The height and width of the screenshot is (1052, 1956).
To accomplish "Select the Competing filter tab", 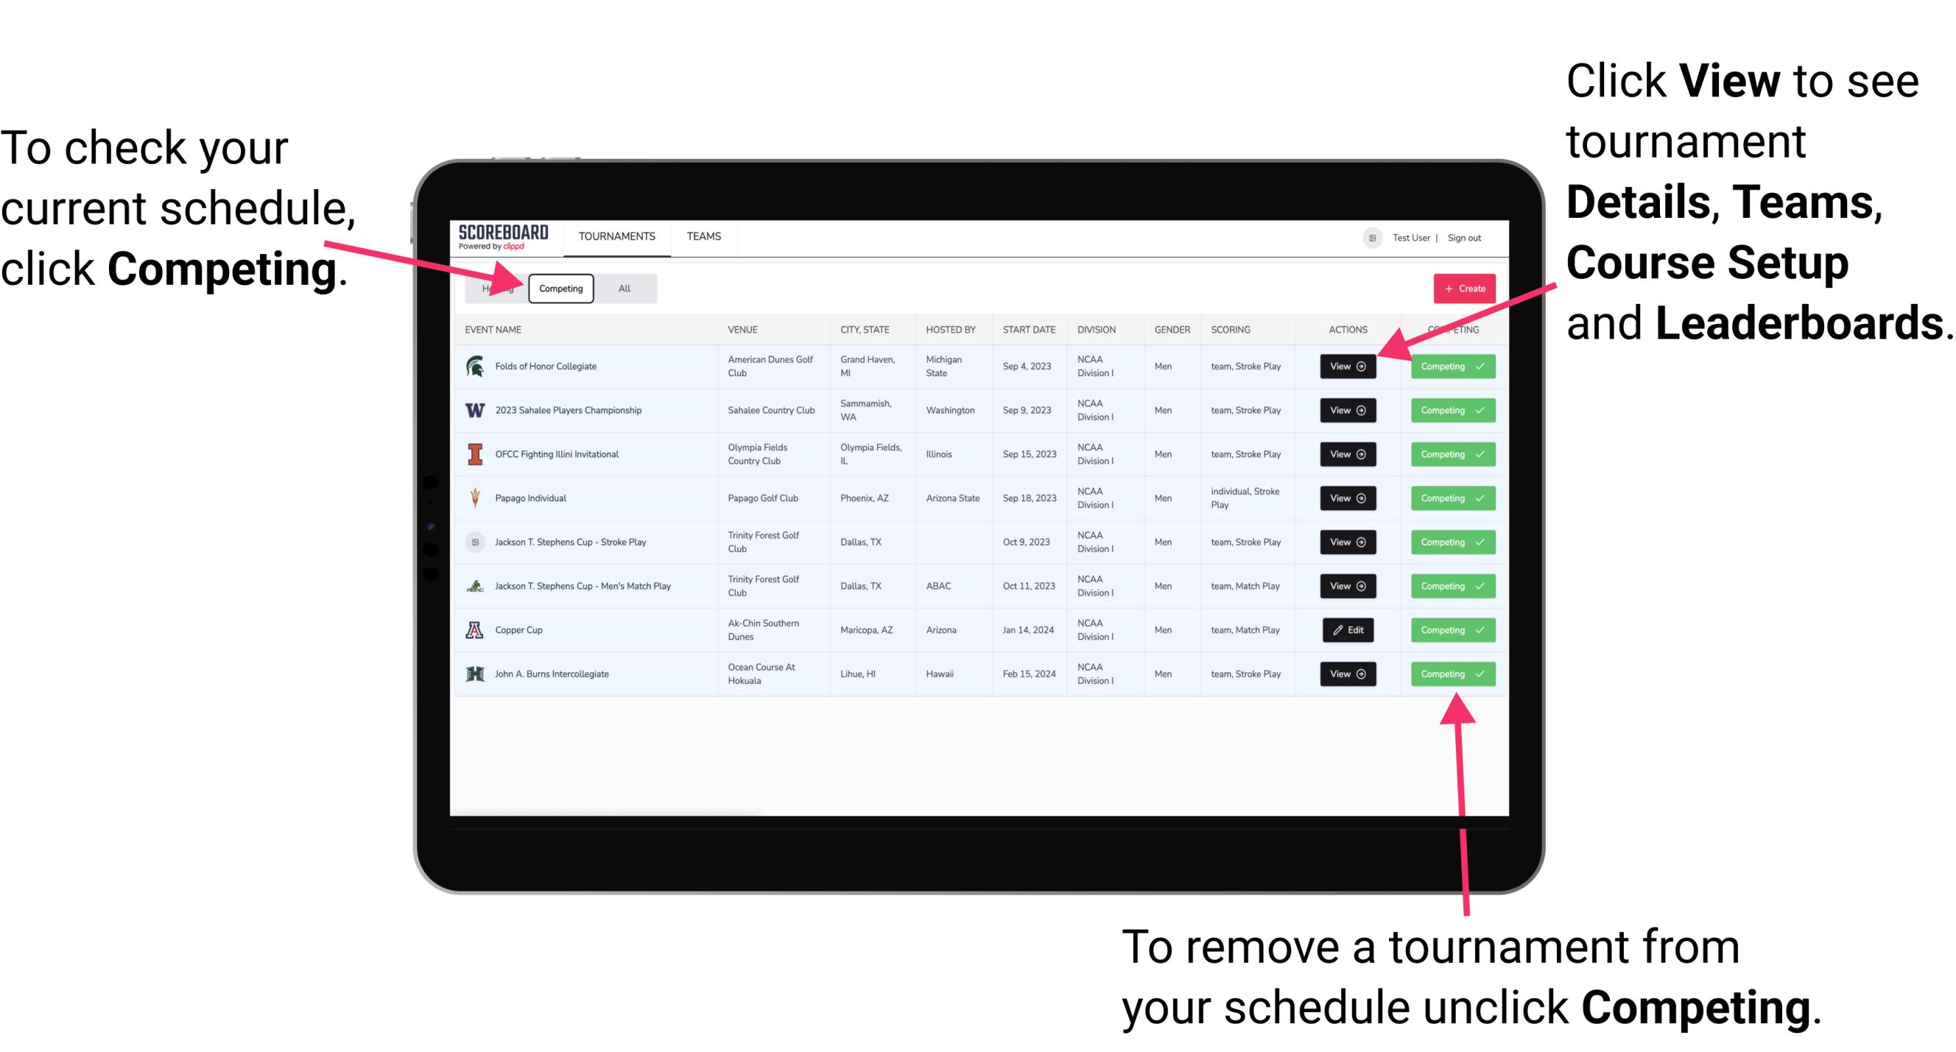I will pyautogui.click(x=560, y=288).
